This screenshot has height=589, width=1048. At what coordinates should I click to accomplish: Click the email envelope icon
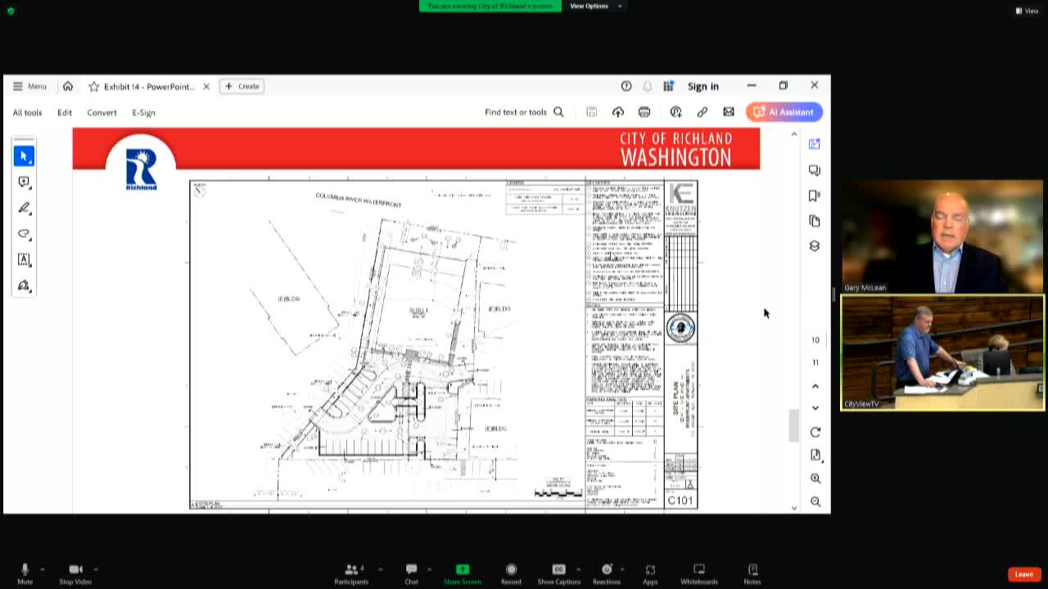[x=729, y=112]
